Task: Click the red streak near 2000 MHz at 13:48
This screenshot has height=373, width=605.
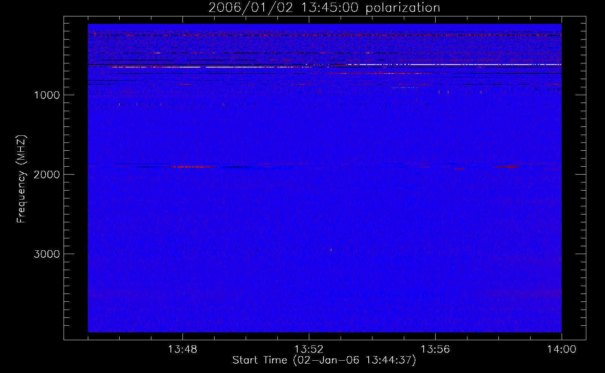Action: point(193,167)
